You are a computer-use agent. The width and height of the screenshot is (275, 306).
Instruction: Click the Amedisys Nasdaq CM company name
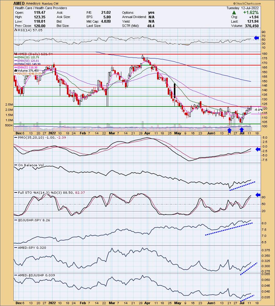42,3
